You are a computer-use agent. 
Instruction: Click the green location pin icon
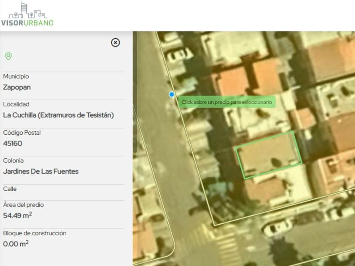(x=8, y=56)
